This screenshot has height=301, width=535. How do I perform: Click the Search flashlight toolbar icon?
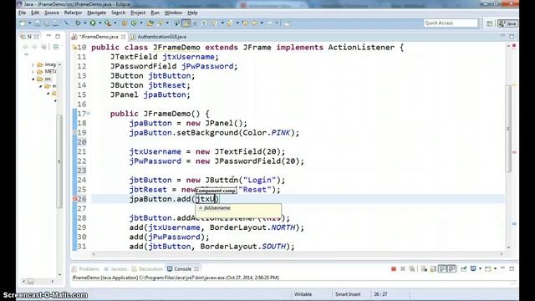160,23
